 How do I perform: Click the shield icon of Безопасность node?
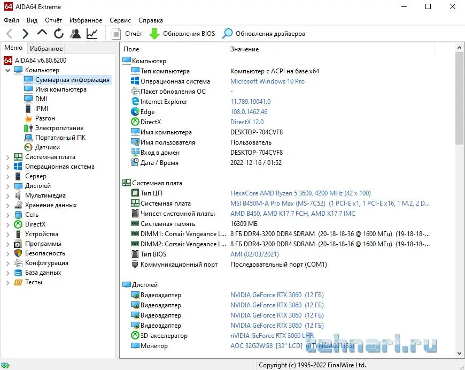tap(18, 253)
